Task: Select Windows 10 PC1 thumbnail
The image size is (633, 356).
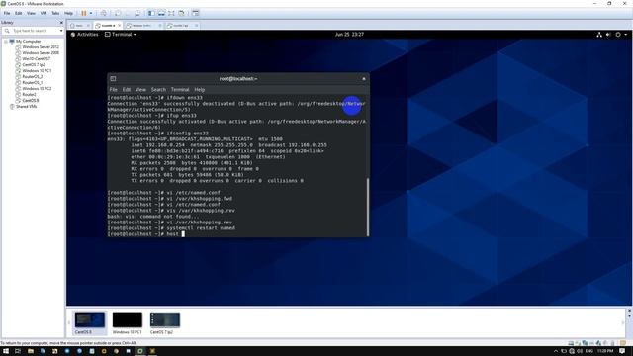Action: [128, 323]
